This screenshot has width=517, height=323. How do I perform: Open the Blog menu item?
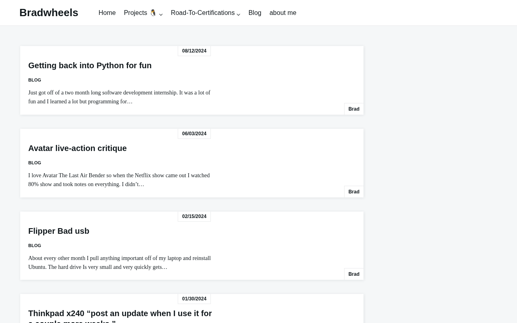pos(255,13)
